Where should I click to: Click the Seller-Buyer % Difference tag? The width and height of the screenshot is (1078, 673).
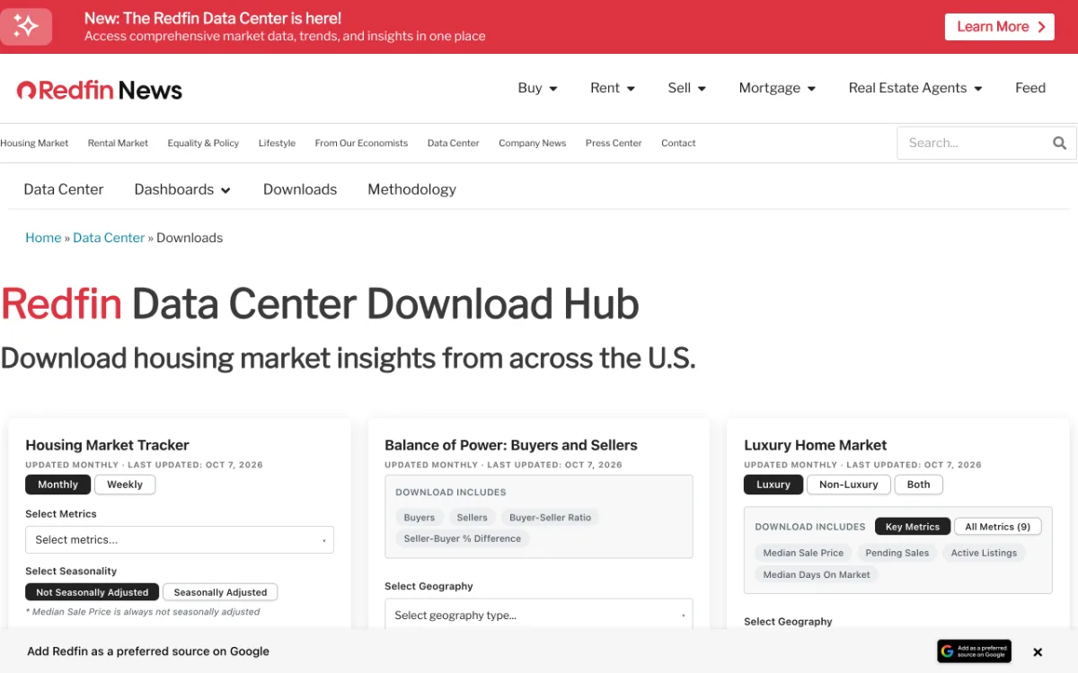[x=463, y=538]
